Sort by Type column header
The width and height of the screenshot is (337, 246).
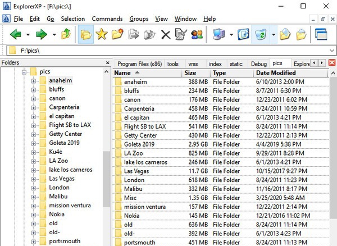pyautogui.click(x=232, y=73)
